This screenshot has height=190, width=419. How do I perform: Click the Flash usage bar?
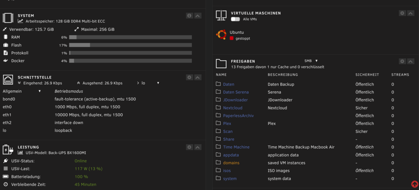click(130, 45)
